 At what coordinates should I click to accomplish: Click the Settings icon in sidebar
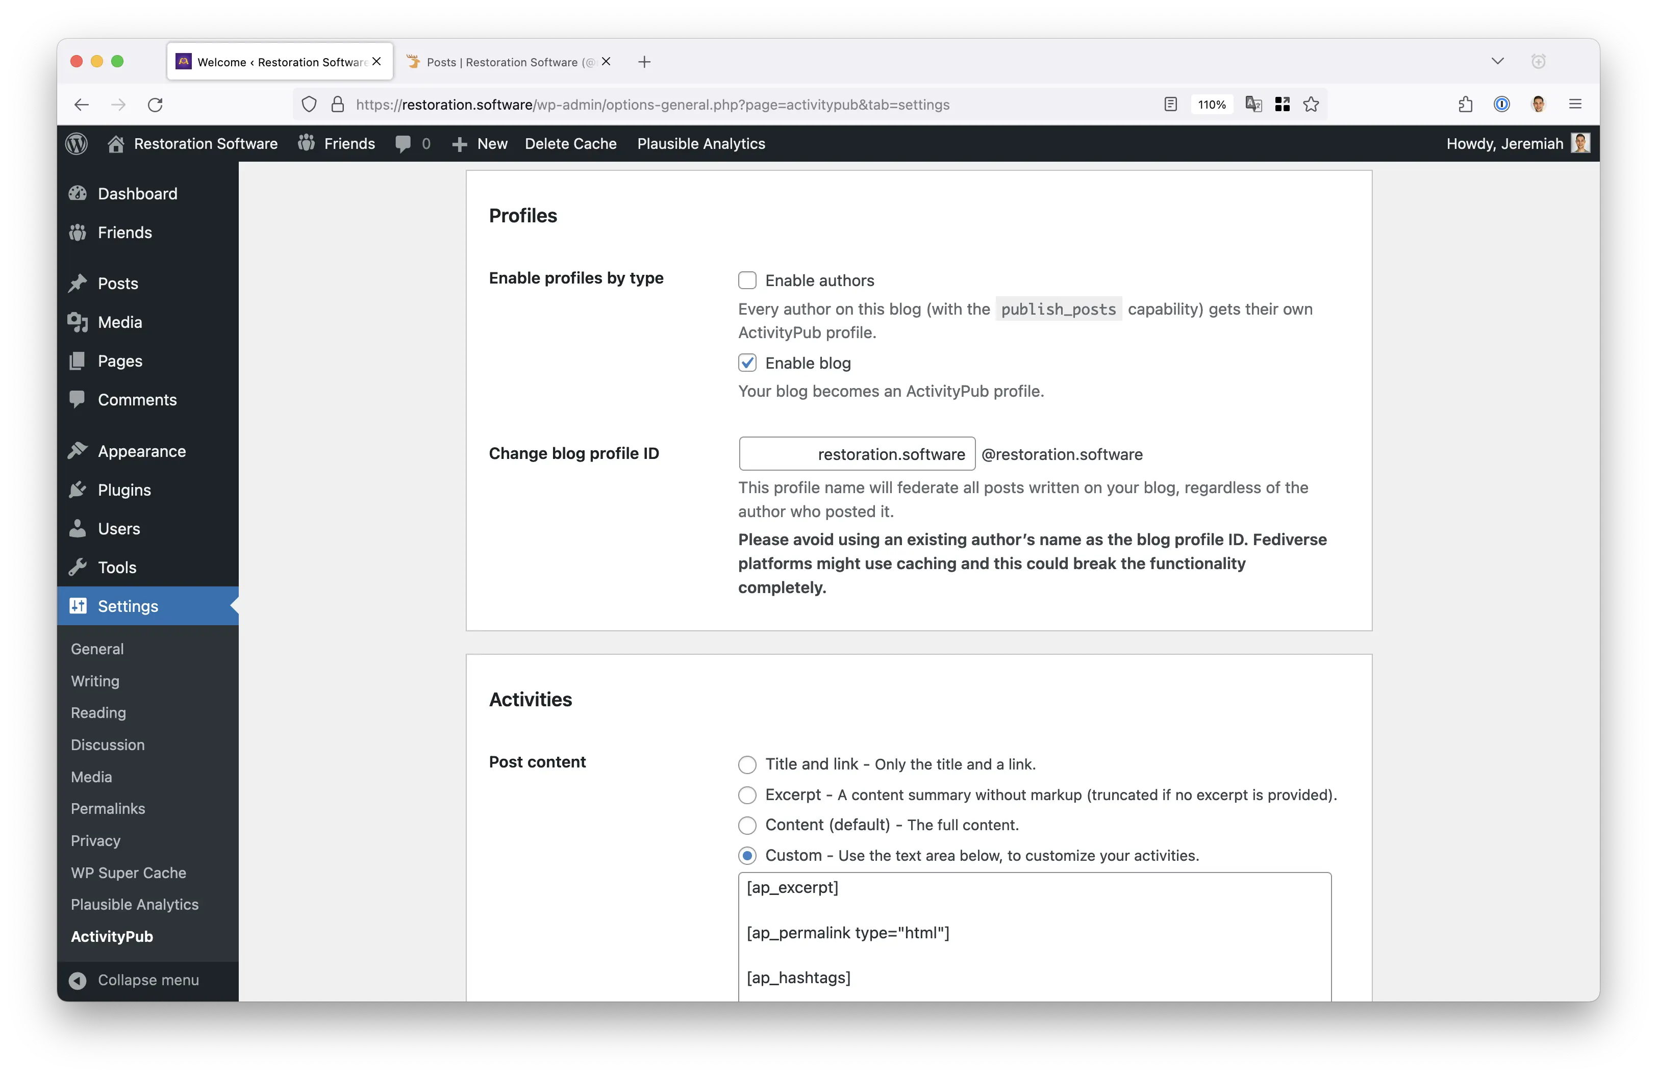[79, 605]
